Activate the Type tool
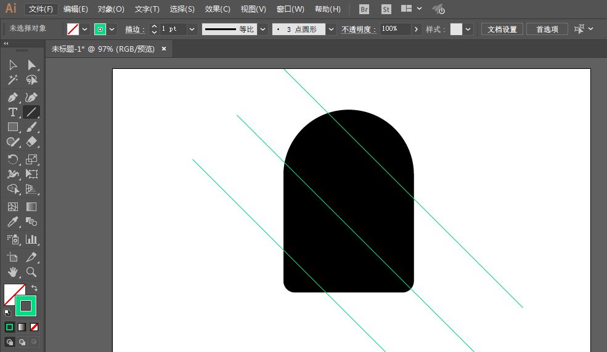Viewport: 607px width, 352px height. click(13, 112)
